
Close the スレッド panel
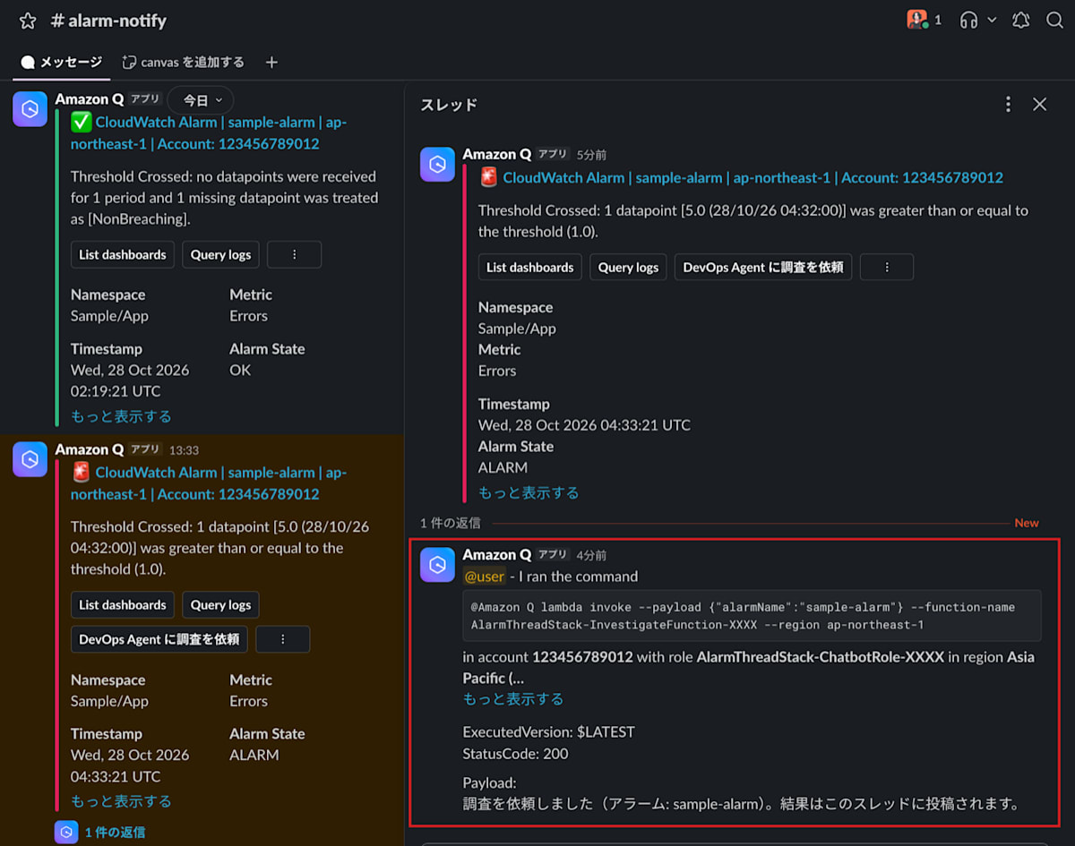coord(1039,105)
